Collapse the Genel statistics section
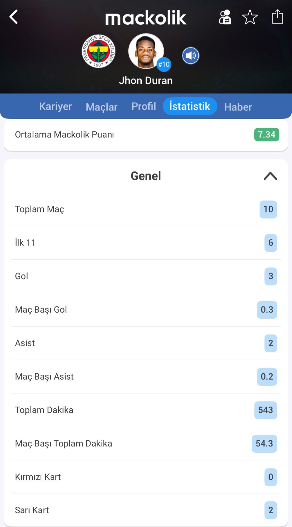This screenshot has height=527, width=292. coord(270,176)
